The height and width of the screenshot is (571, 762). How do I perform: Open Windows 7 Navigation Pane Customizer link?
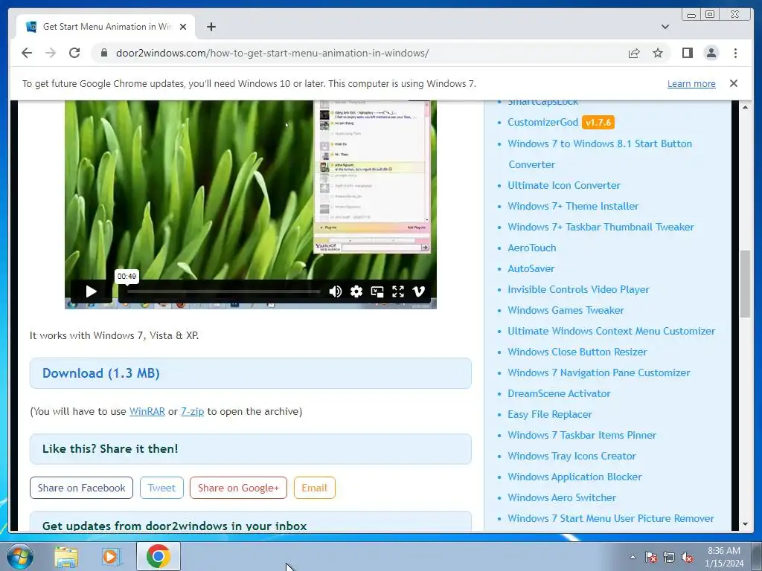click(599, 373)
